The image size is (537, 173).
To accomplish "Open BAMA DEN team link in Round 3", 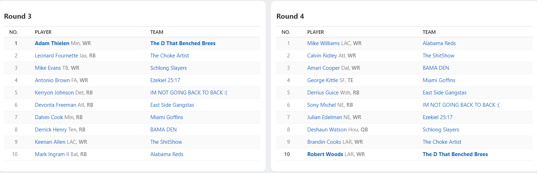I will point(163,130).
